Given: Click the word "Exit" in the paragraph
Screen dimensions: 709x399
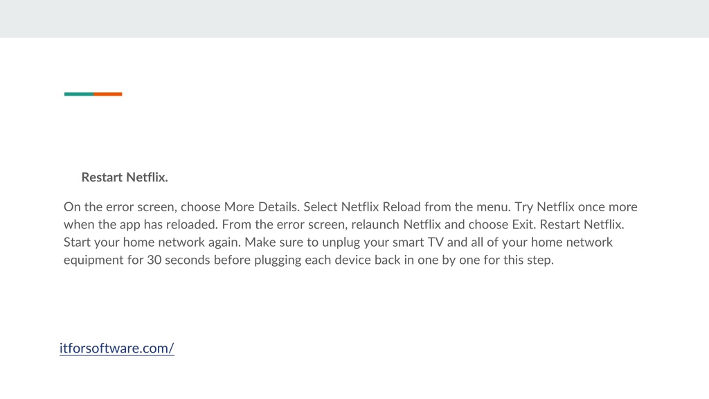Looking at the screenshot, I should [x=522, y=224].
